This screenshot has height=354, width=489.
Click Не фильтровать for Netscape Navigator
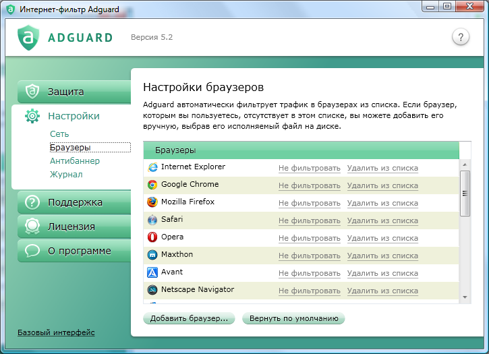(310, 291)
